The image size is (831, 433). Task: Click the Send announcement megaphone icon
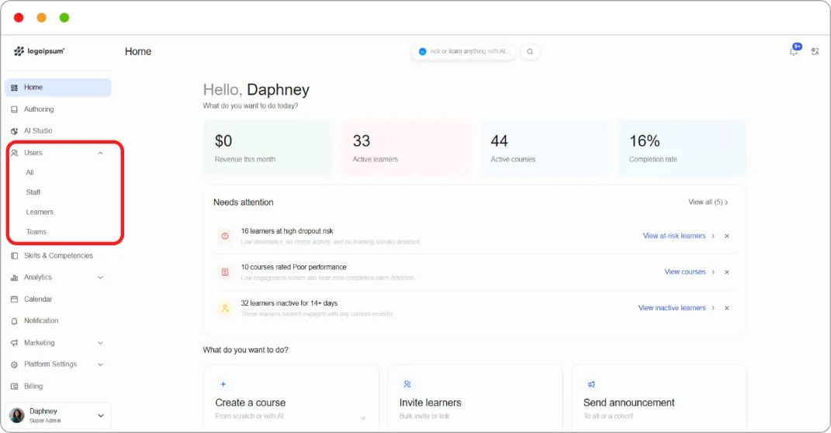(591, 384)
